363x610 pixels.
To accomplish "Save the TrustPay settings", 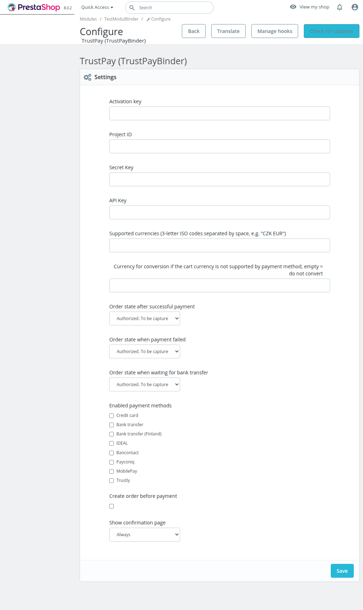I will (342, 571).
